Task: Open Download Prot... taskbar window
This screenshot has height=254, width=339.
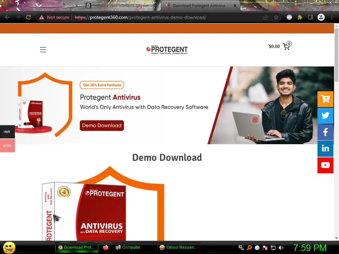Action: click(77, 247)
